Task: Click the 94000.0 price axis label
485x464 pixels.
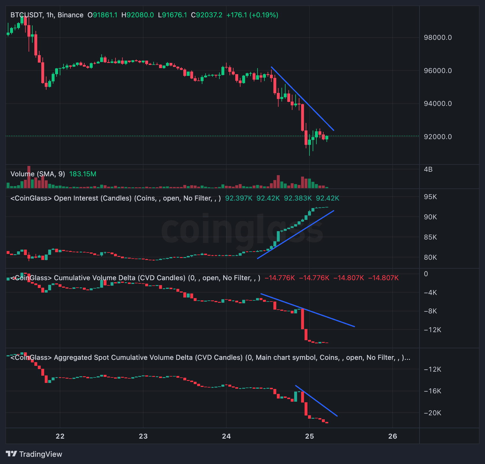Action: 438,104
